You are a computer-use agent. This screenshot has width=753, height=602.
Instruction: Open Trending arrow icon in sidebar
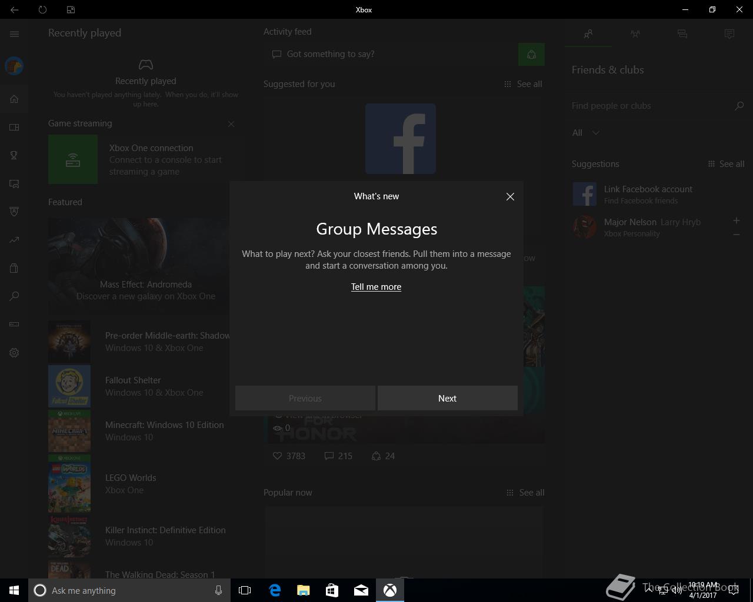click(14, 240)
